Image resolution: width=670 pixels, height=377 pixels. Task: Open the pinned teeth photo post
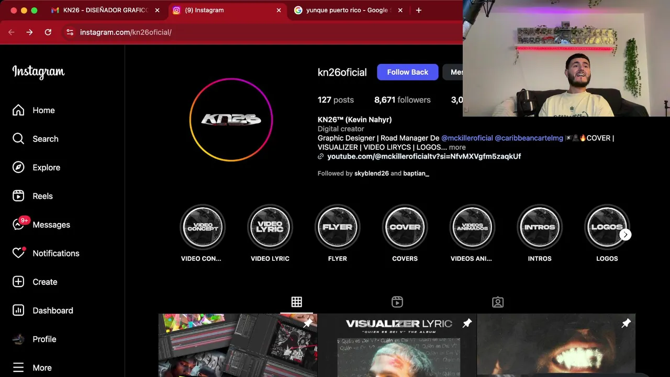(x=556, y=346)
